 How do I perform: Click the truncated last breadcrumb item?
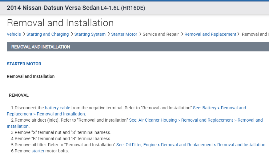click(x=255, y=34)
